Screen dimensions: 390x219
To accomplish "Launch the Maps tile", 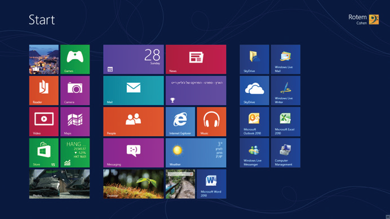I will click(x=75, y=122).
